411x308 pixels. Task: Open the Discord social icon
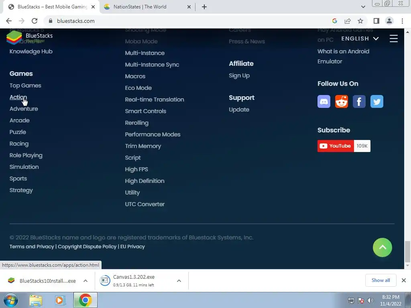[324, 101]
